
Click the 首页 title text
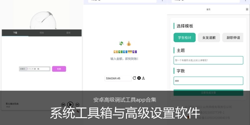pos(208,9)
